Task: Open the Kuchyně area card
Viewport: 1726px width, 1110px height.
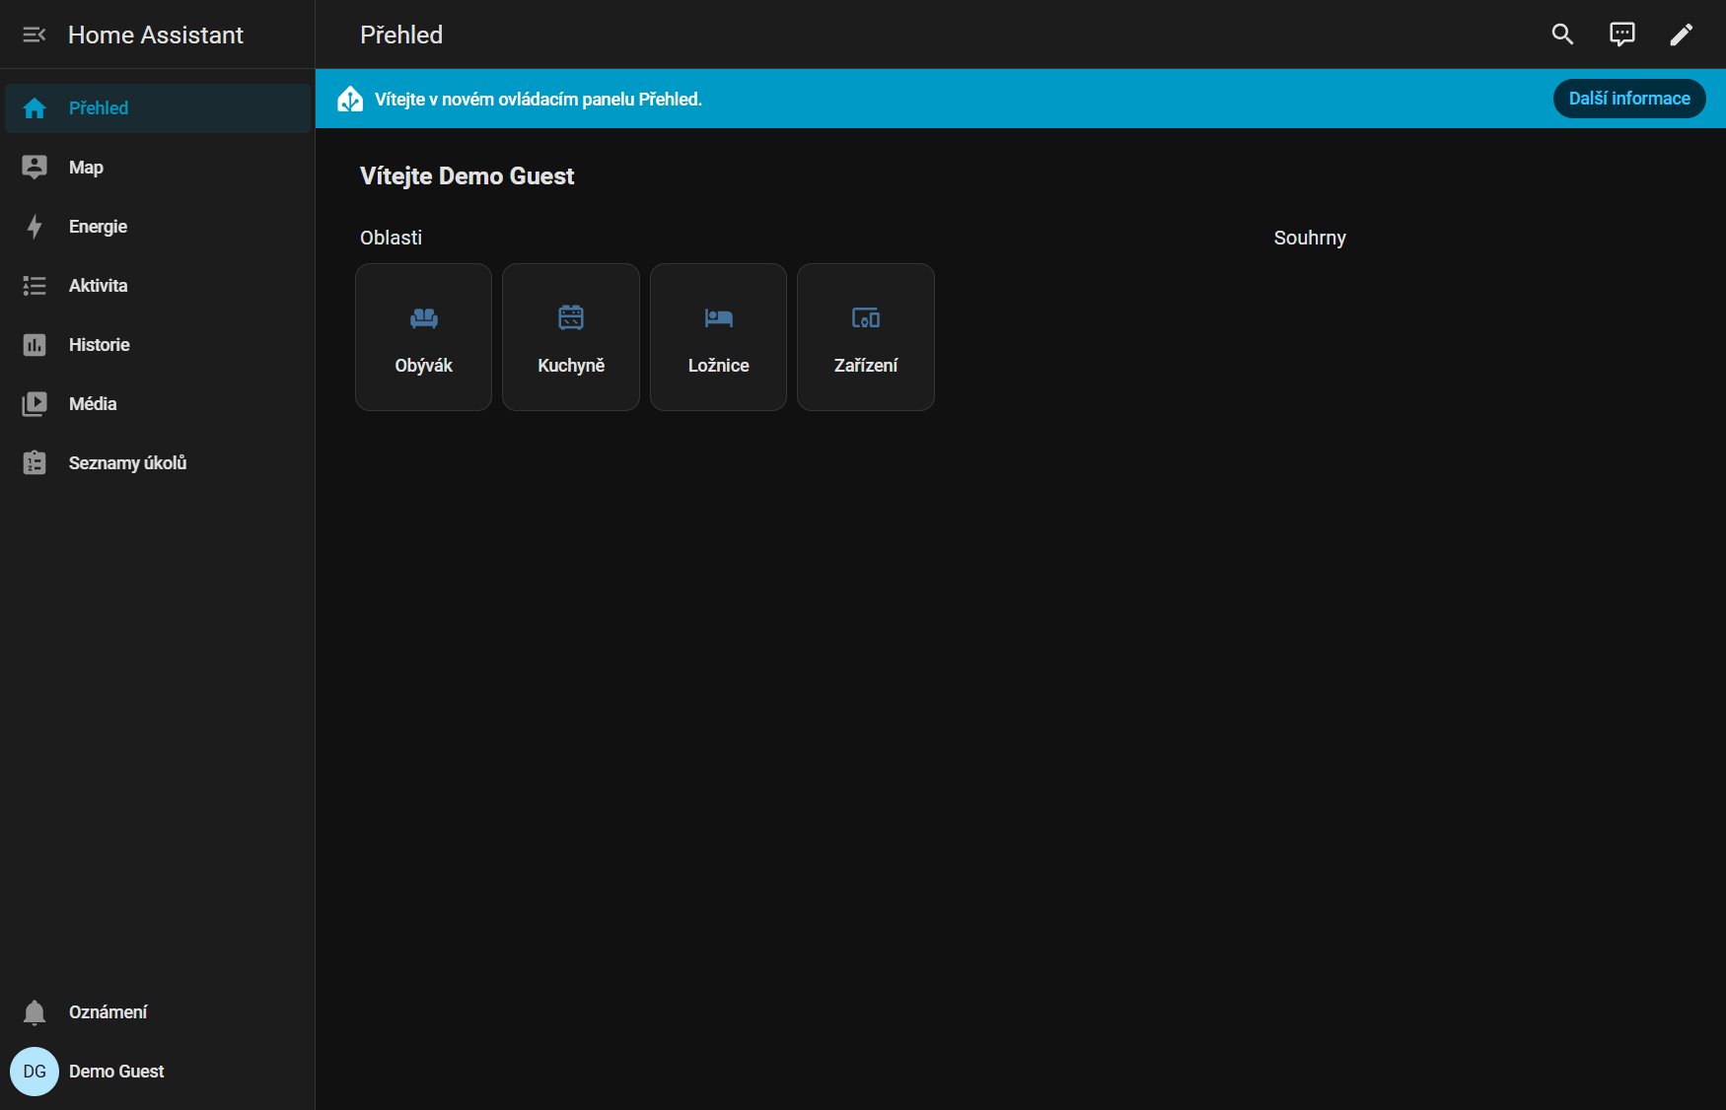Action: pos(571,337)
